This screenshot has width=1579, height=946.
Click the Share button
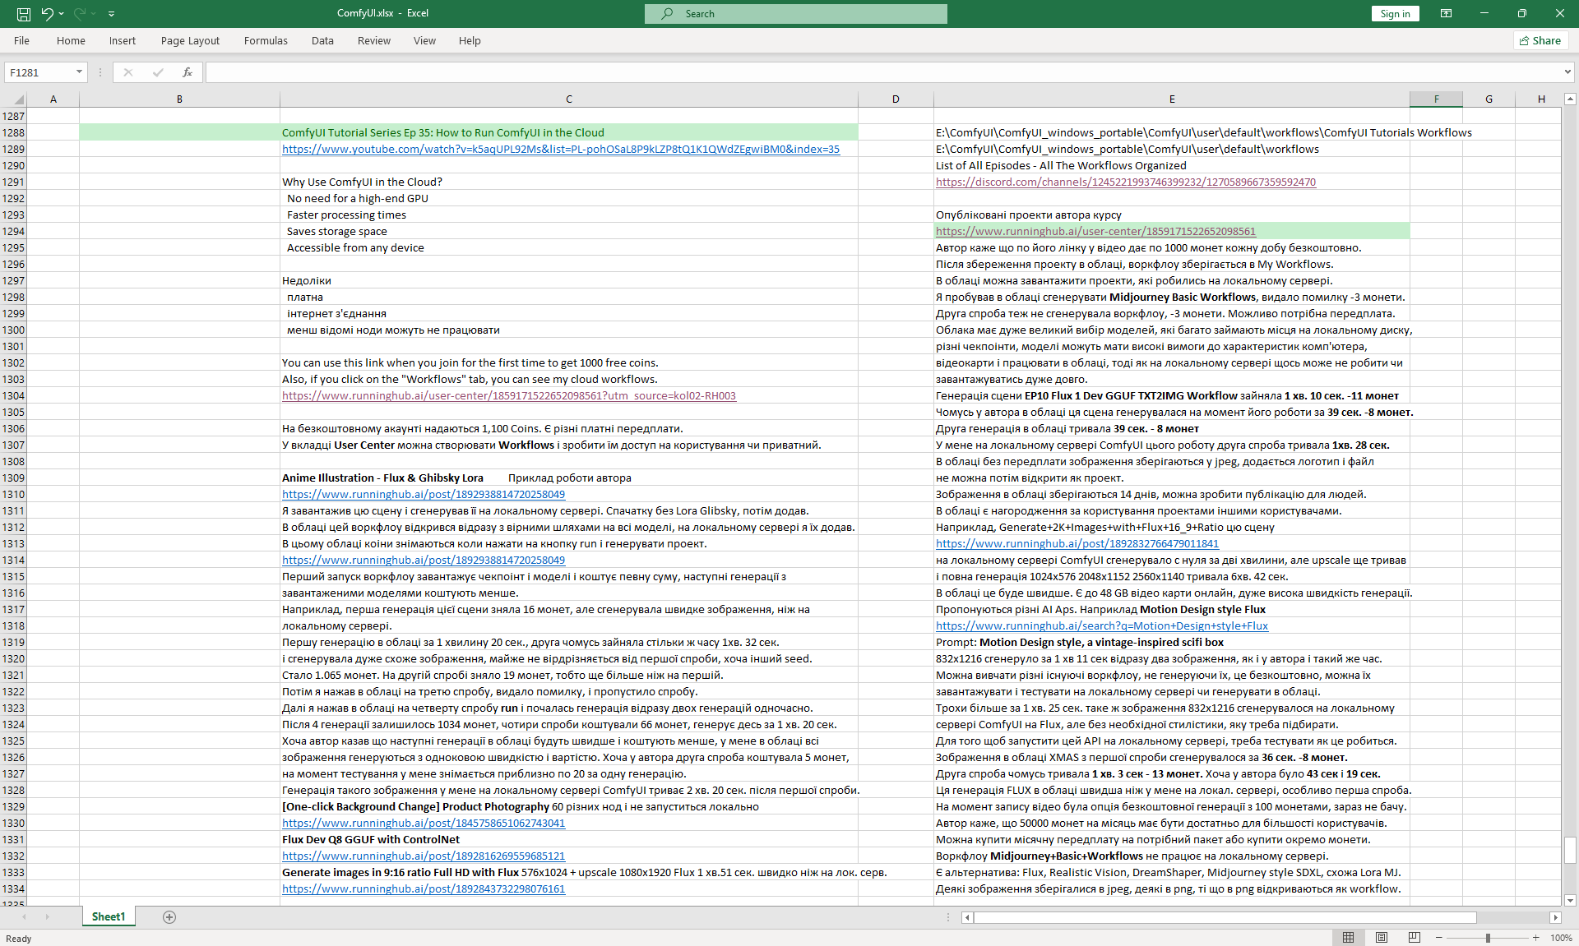[1540, 40]
